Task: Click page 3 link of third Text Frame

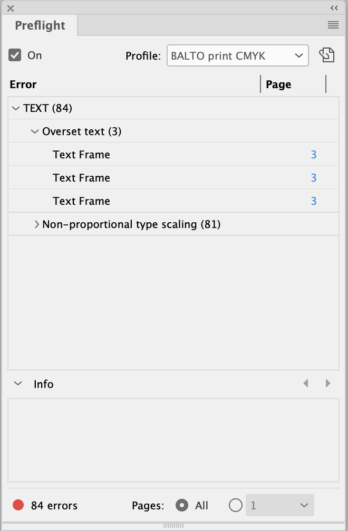Action: point(313,201)
